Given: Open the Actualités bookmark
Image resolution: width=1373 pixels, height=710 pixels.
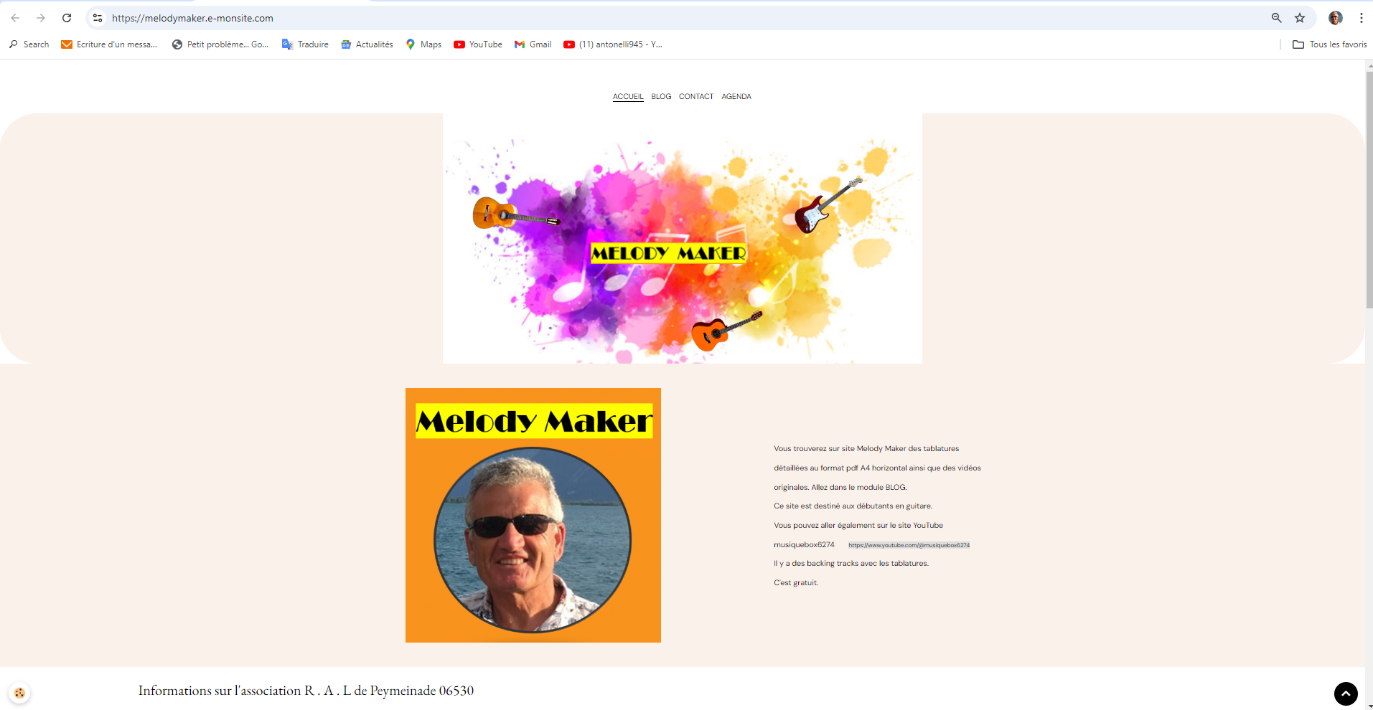Looking at the screenshot, I should [x=367, y=44].
